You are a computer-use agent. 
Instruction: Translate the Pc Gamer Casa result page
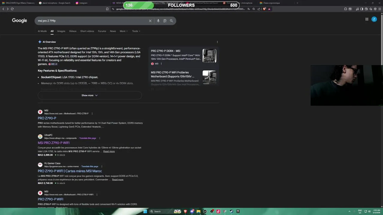pos(90,166)
